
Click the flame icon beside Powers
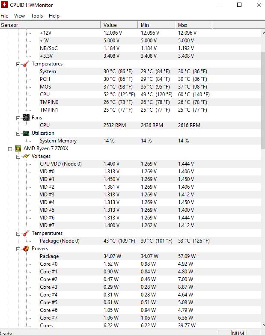click(26, 249)
